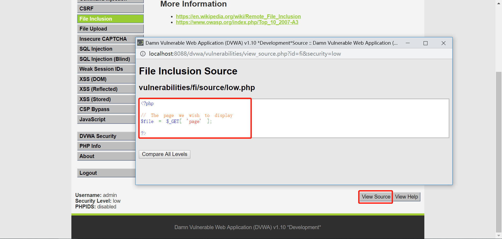This screenshot has width=502, height=239.
Task: Click the '// The page we wish to display' comment
Action: click(187, 115)
